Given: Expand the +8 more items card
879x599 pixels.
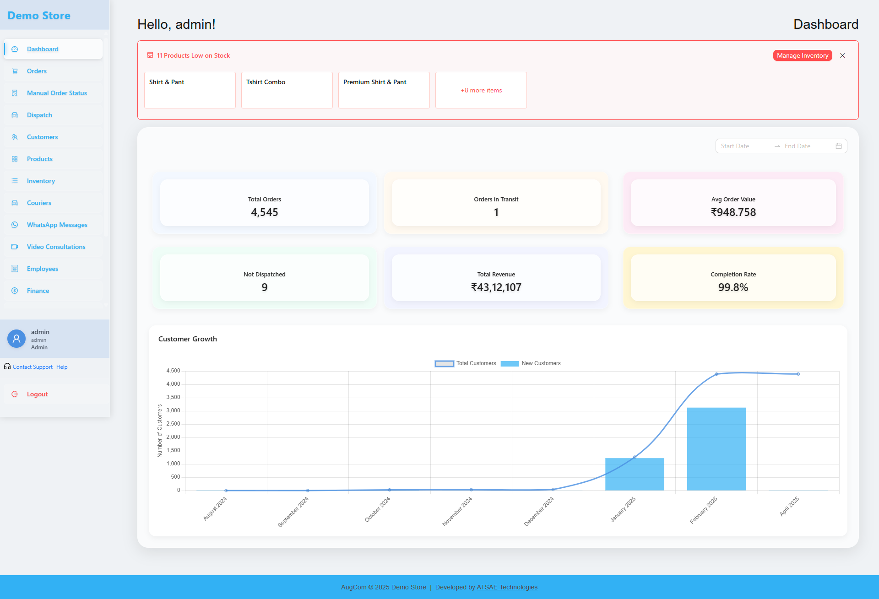Looking at the screenshot, I should coord(481,90).
